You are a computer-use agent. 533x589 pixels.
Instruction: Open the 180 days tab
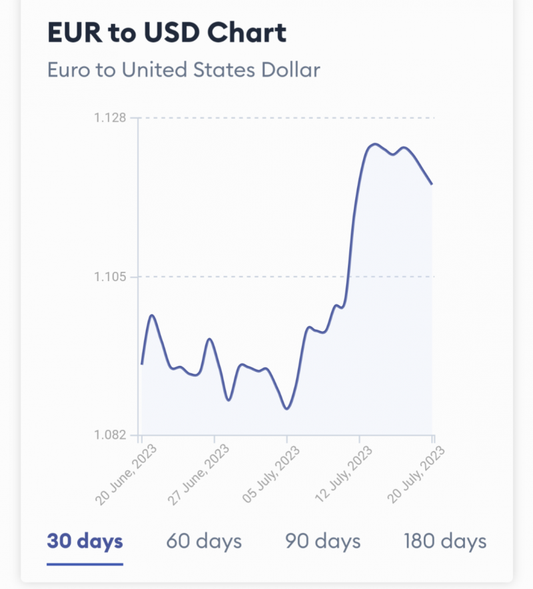pyautogui.click(x=444, y=541)
